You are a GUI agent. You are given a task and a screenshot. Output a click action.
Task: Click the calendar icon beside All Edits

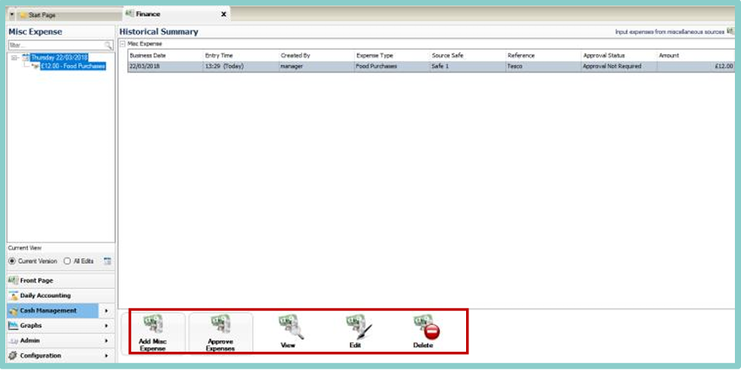[107, 261]
